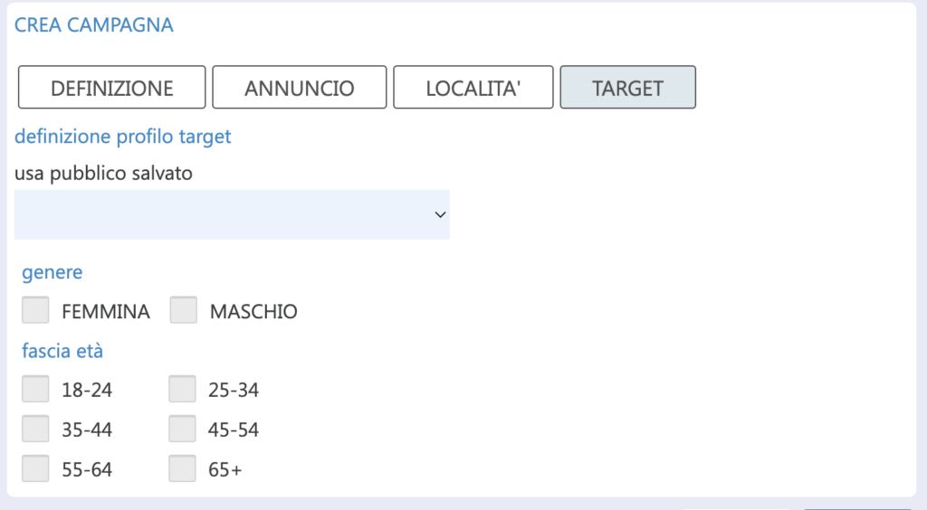Check the FEMMINA gender checkbox
The image size is (927, 510).
click(35, 310)
